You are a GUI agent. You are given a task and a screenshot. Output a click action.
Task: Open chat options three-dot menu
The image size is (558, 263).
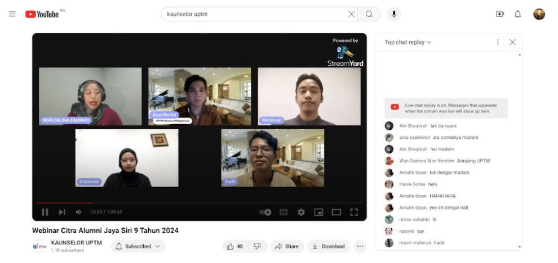click(x=498, y=42)
